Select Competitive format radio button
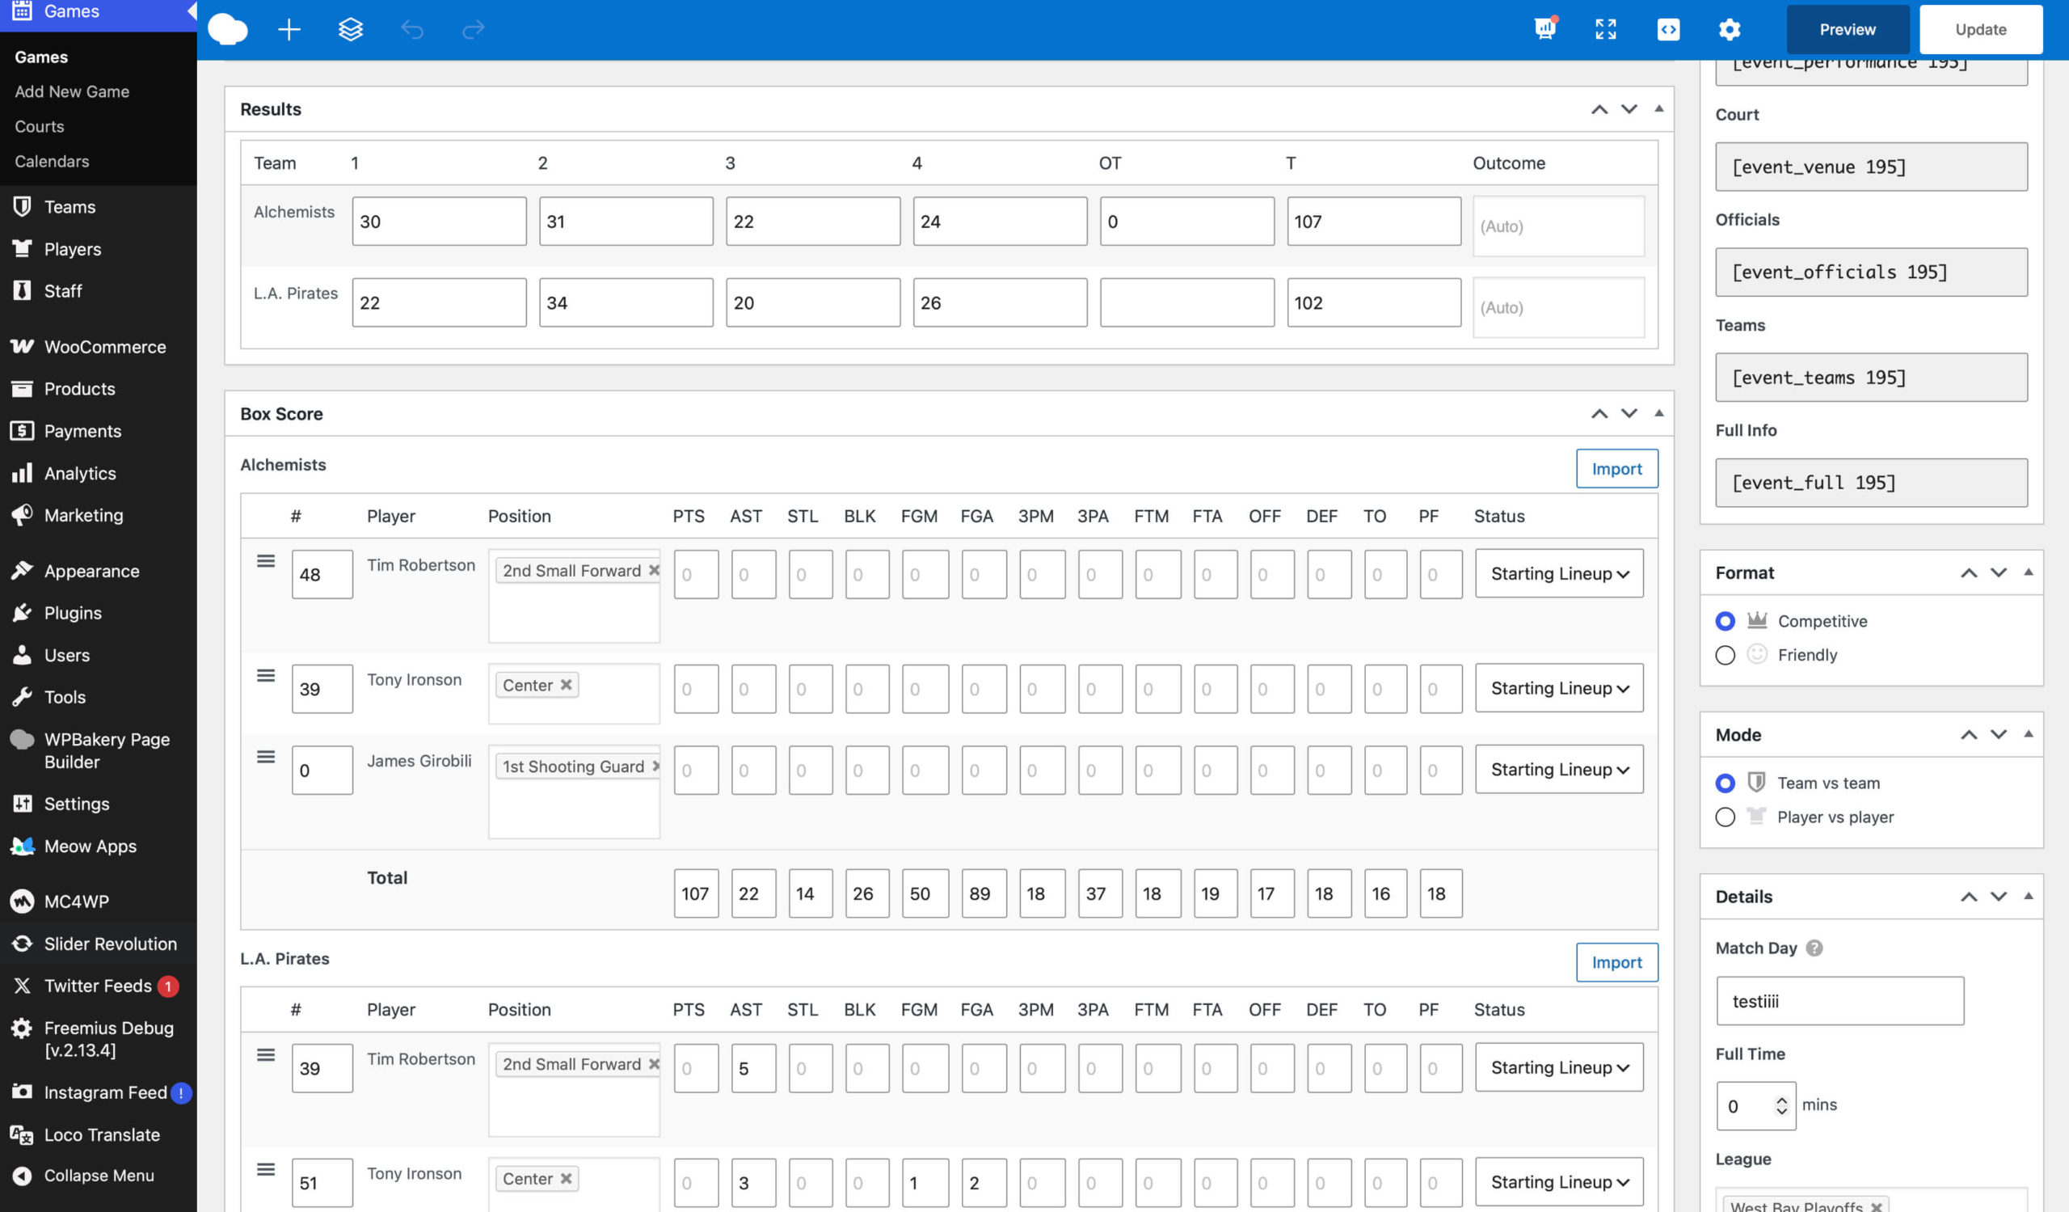Viewport: 2069px width, 1212px height. (1725, 621)
